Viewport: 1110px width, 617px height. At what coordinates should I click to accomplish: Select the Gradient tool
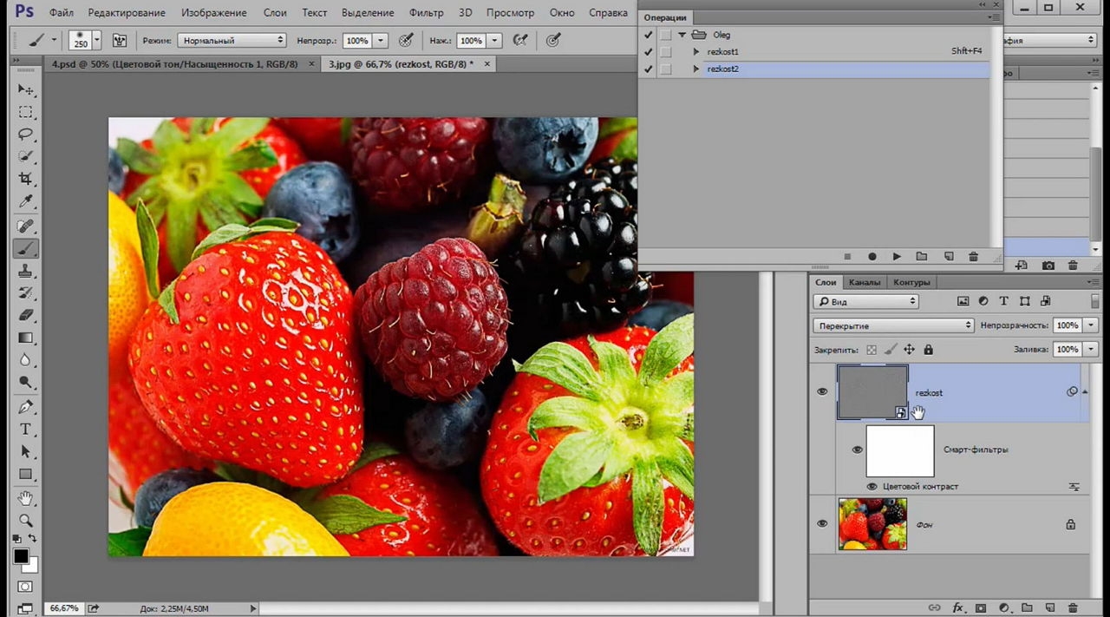[26, 338]
